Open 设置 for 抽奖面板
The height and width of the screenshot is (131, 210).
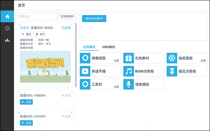click(x=203, y=61)
